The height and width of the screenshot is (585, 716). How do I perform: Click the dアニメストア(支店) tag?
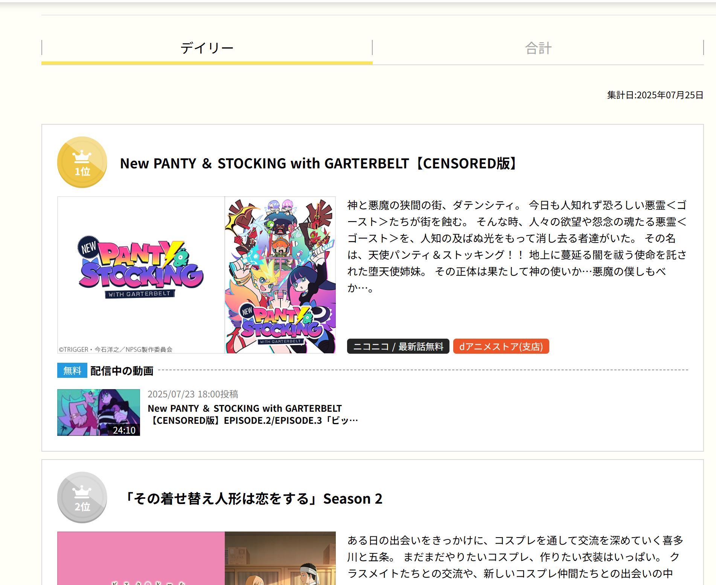click(501, 346)
